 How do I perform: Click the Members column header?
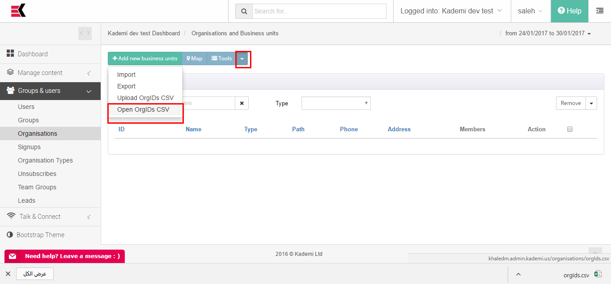click(x=472, y=129)
